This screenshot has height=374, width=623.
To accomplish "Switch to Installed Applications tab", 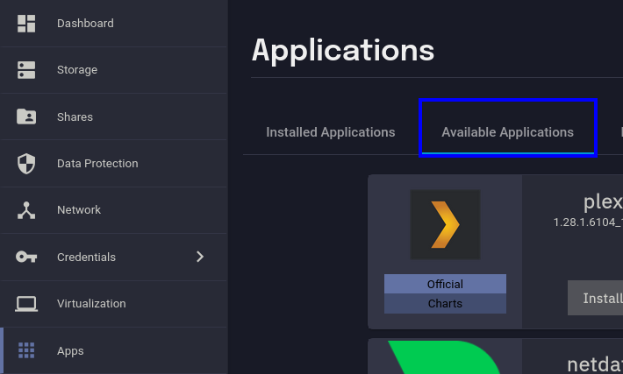I will (331, 132).
